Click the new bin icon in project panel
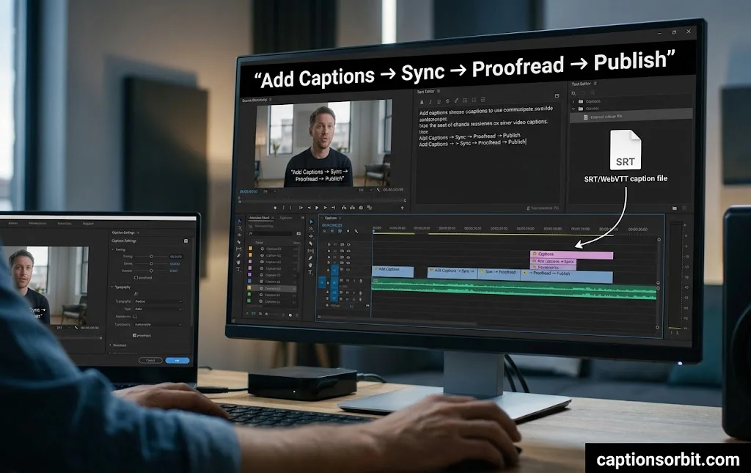Screen dimensions: 751x473 pos(290,315)
